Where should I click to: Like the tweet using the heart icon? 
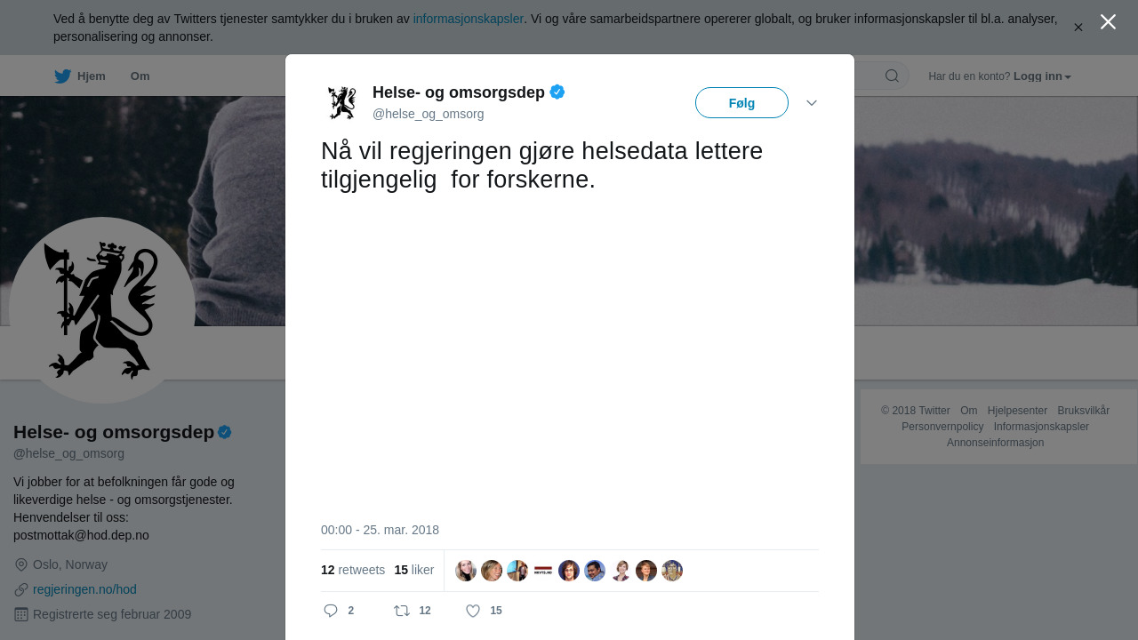(x=473, y=611)
